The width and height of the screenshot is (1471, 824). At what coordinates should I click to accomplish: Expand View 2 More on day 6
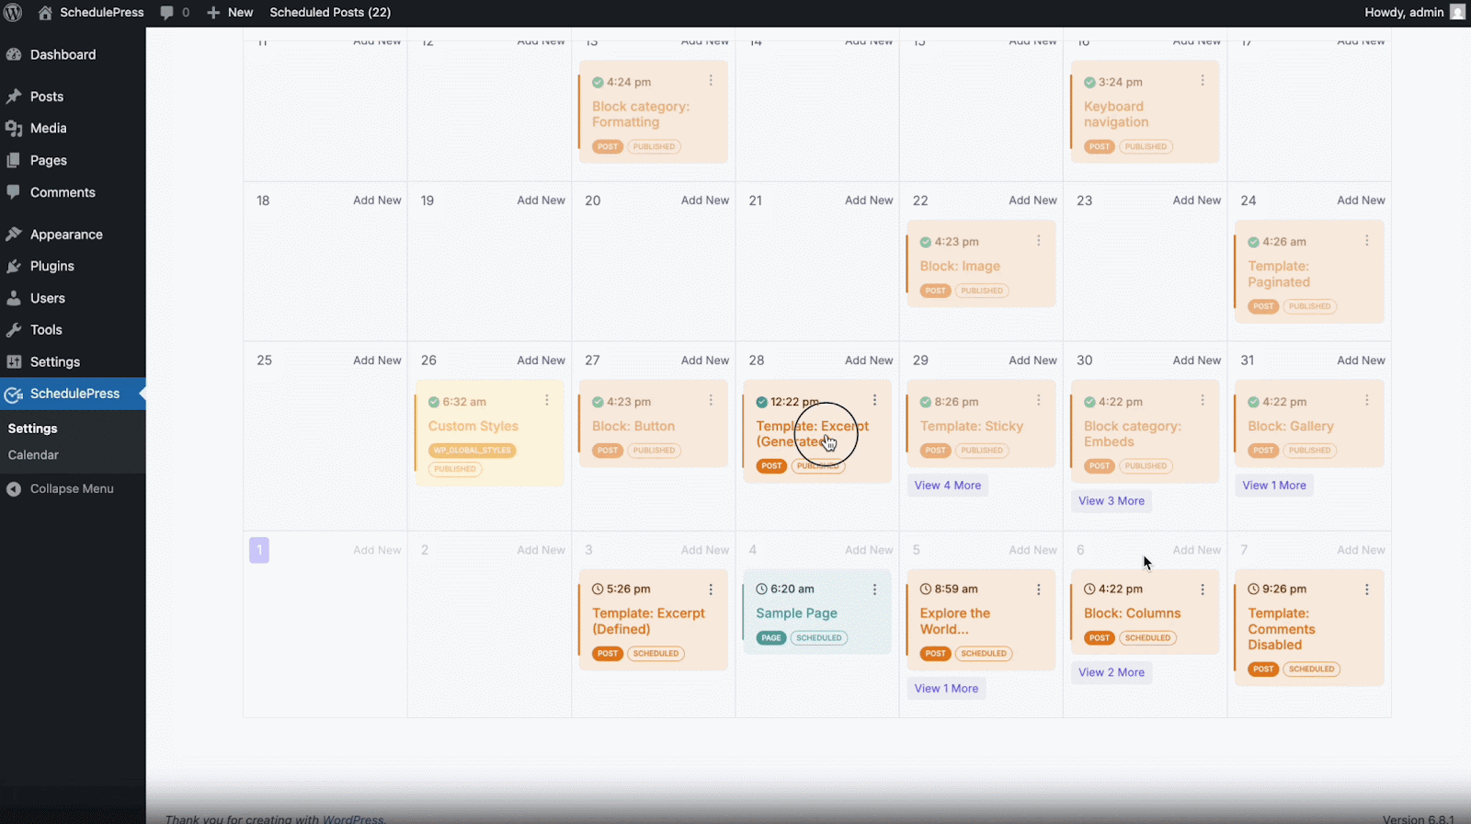(x=1111, y=673)
